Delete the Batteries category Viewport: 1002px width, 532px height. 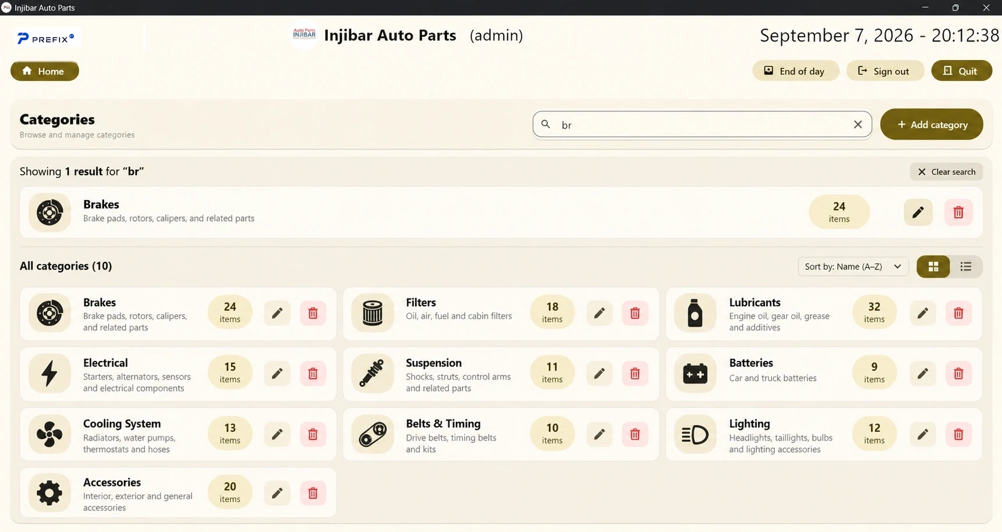click(958, 373)
